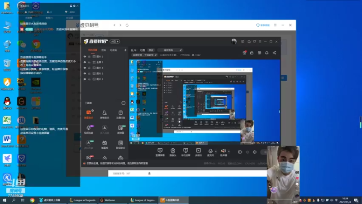Open the 主播任务 tool icon
362x204 pixels.
click(120, 114)
